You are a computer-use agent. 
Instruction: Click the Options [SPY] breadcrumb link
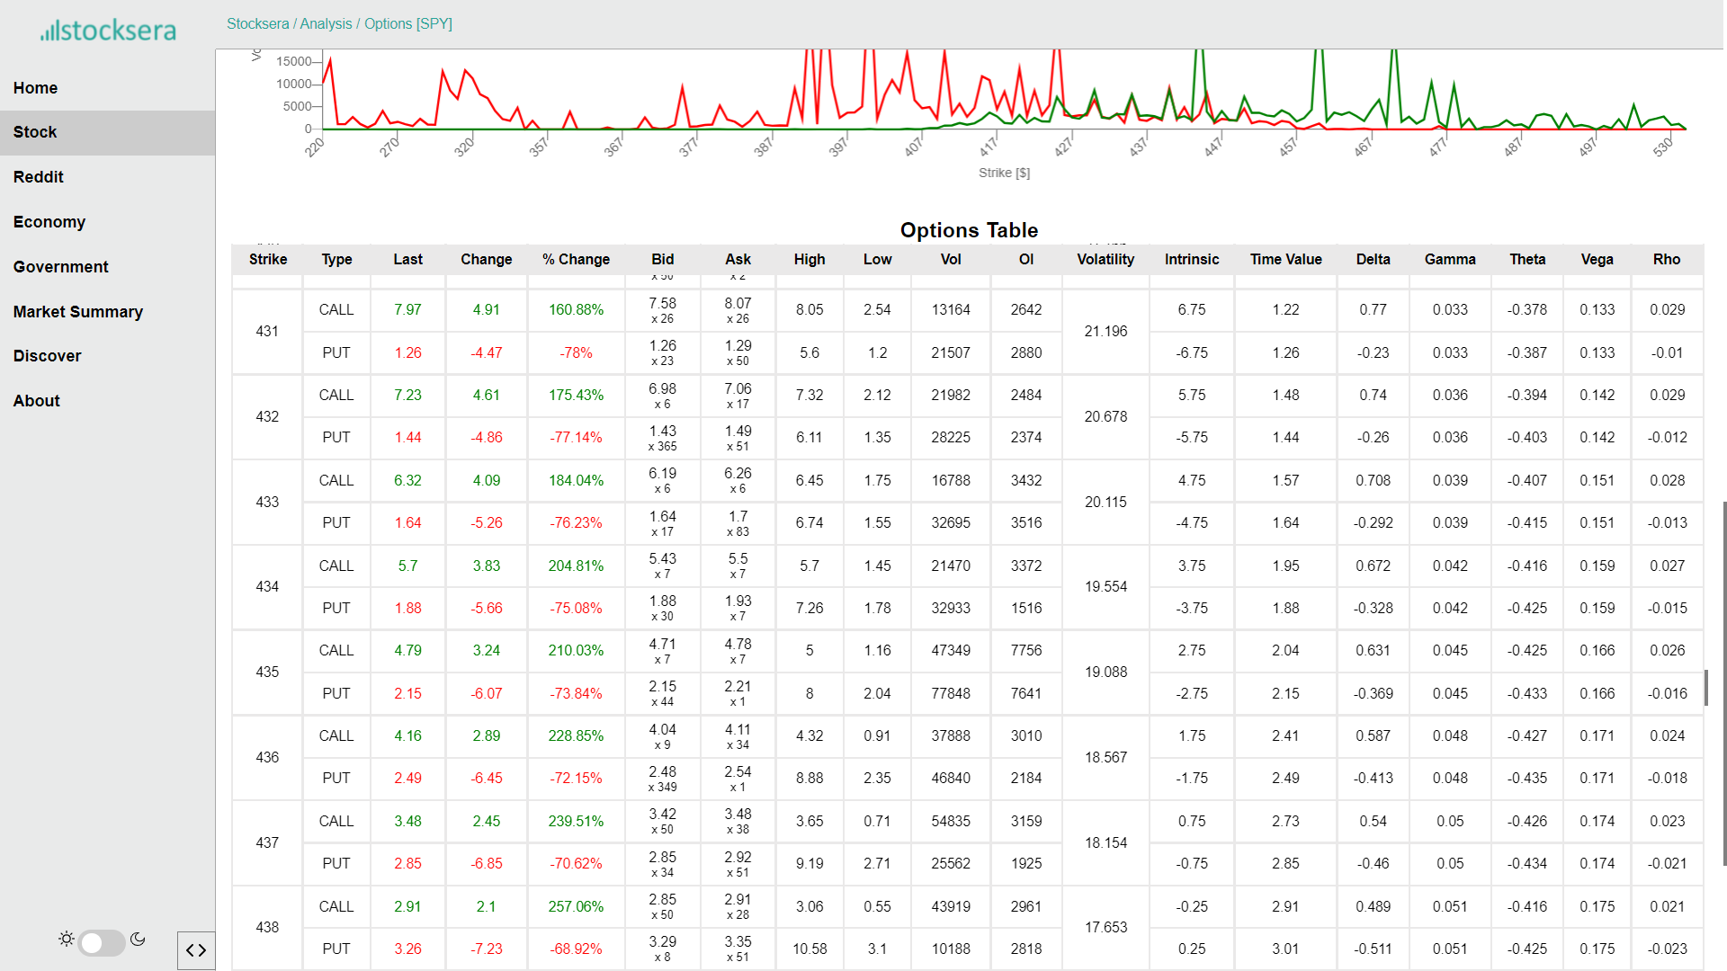coord(407,24)
